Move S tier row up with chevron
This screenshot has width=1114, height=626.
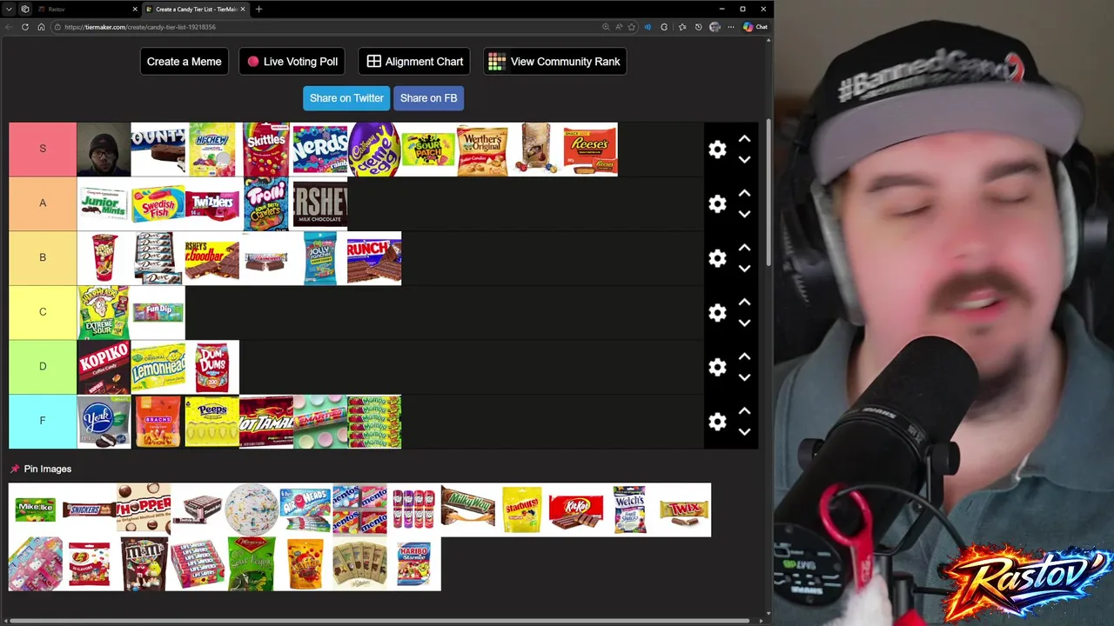744,139
